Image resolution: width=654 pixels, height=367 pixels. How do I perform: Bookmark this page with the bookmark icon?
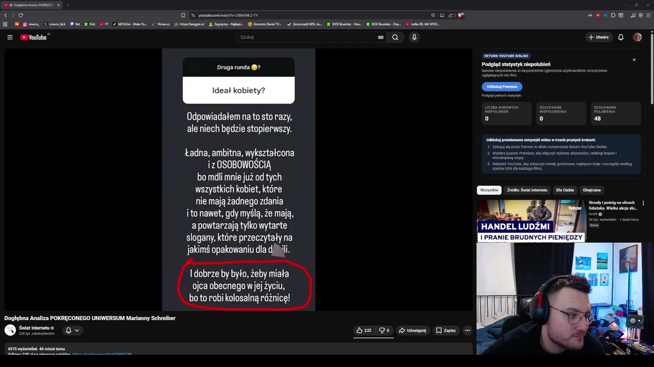(x=183, y=15)
